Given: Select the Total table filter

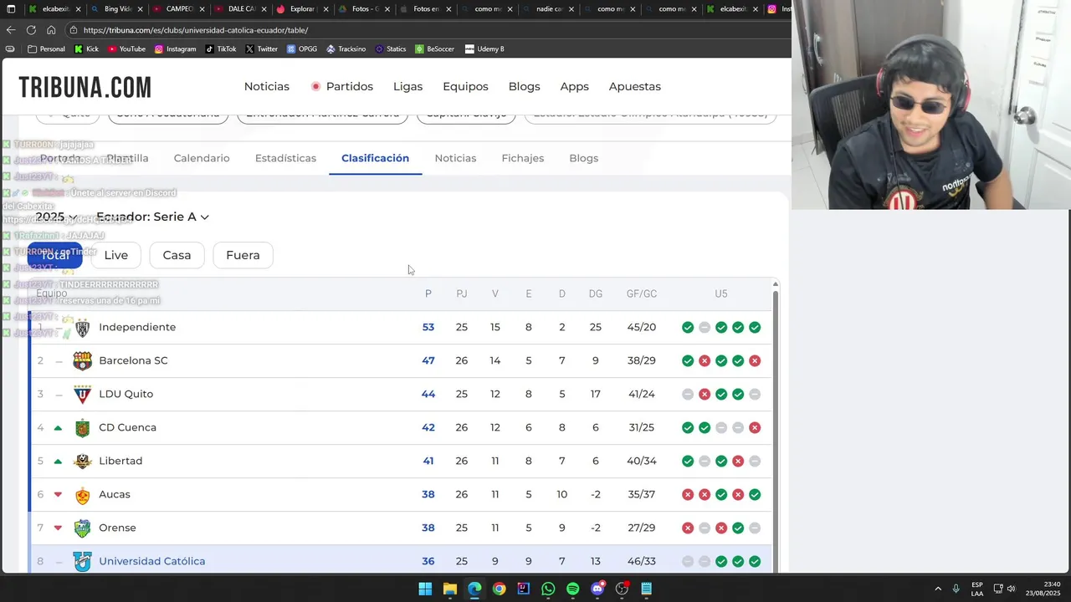Looking at the screenshot, I should (55, 255).
